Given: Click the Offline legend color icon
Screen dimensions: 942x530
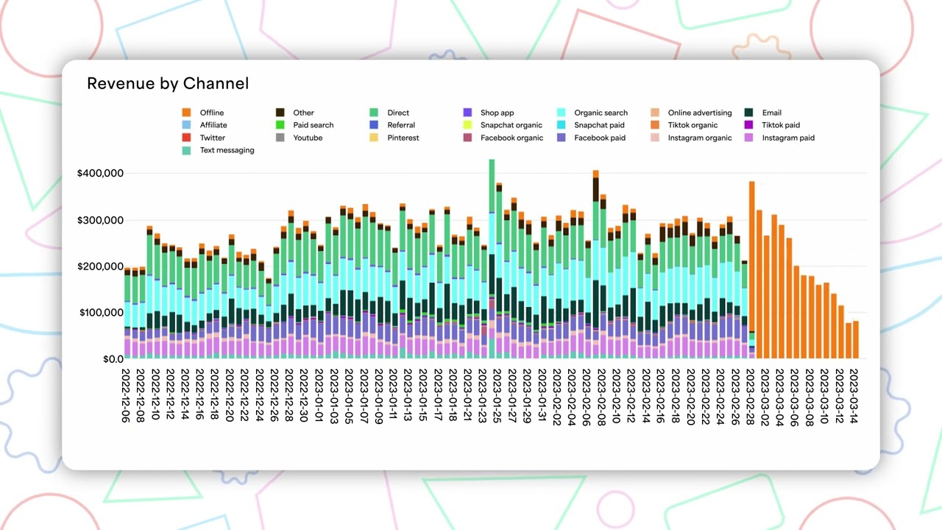Looking at the screenshot, I should (x=188, y=113).
